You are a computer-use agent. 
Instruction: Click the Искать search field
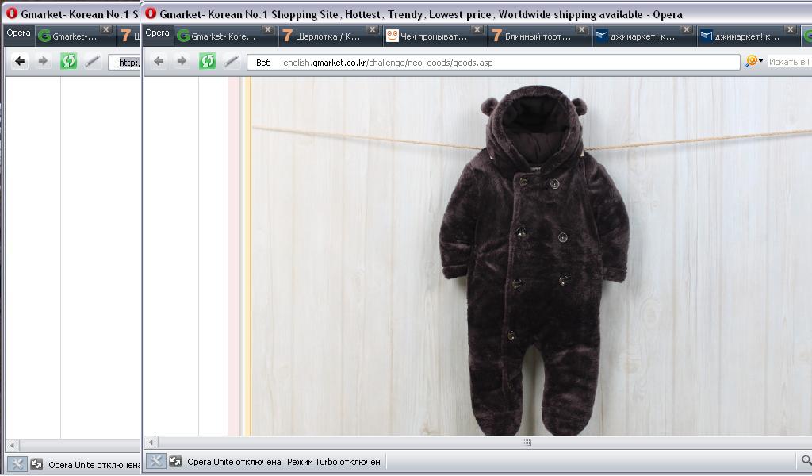point(789,62)
